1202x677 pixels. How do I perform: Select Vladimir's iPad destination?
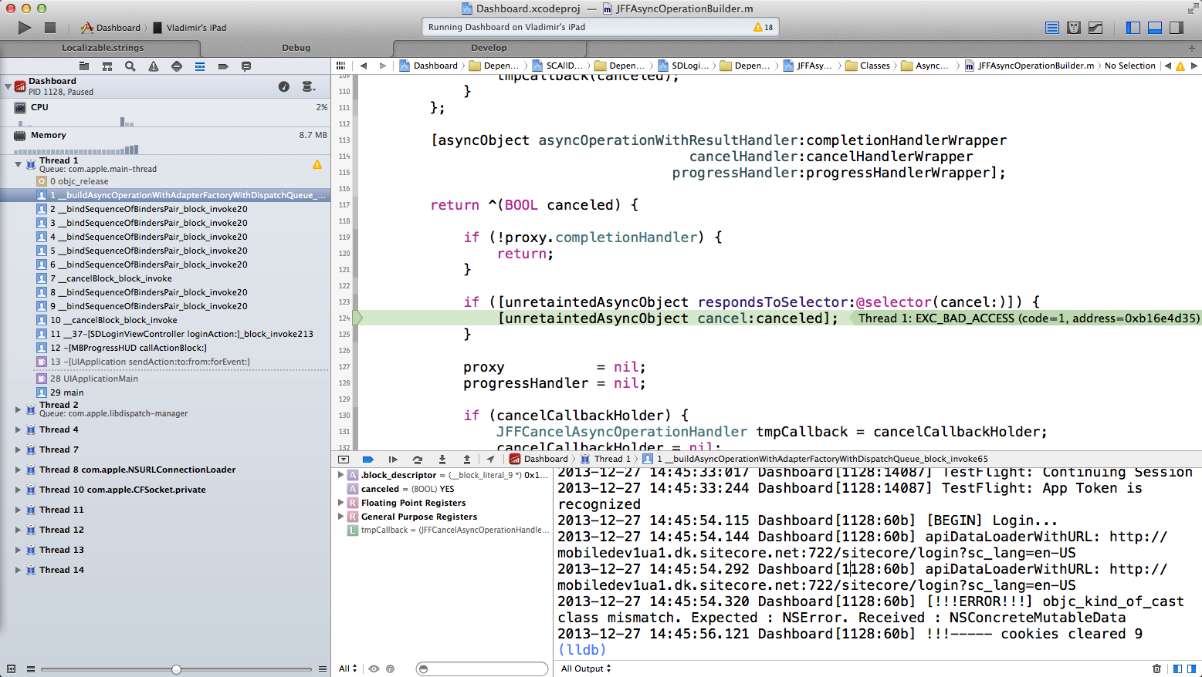click(189, 28)
